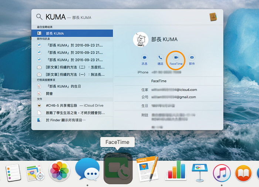Open Messages app in Dock
259x187 pixels.
(x=87, y=169)
